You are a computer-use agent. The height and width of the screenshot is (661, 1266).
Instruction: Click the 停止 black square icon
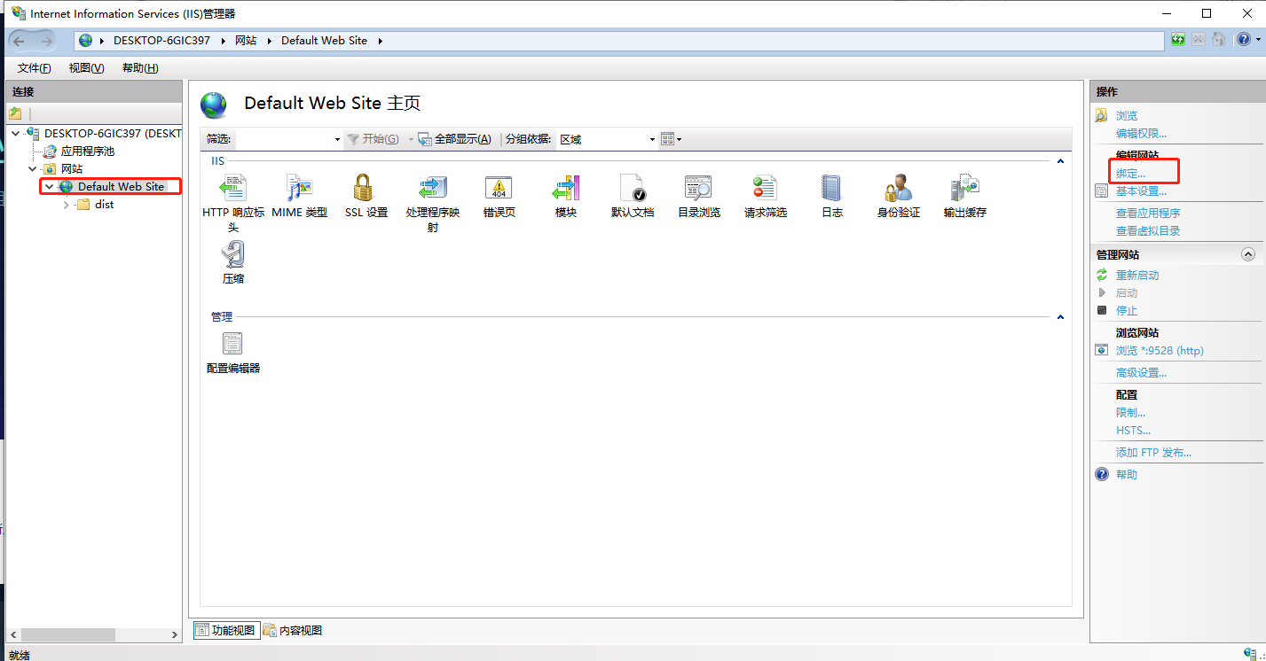pyautogui.click(x=1102, y=310)
